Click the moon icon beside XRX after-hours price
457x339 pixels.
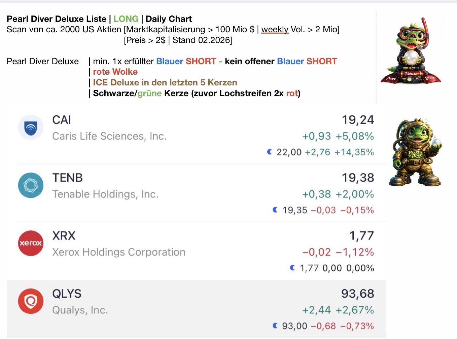(292, 268)
